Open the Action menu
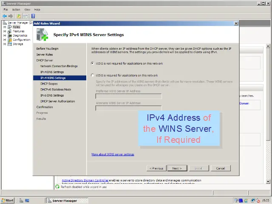 click(16, 9)
